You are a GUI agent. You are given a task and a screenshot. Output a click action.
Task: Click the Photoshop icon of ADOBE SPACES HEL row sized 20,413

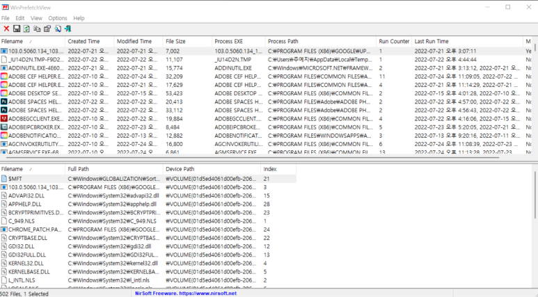pos(3,102)
